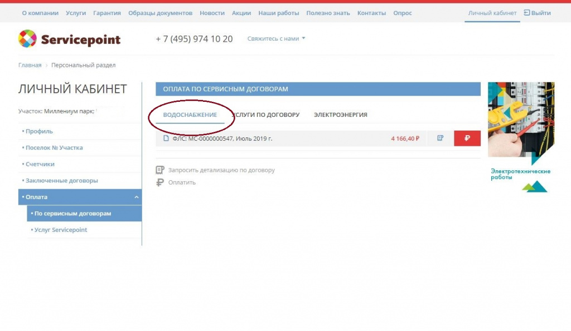Open Заключенные договоры in sidebar
This screenshot has width=571, height=331.
62,181
